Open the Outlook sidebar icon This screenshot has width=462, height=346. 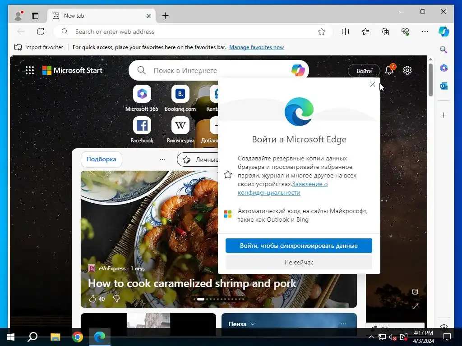444,86
